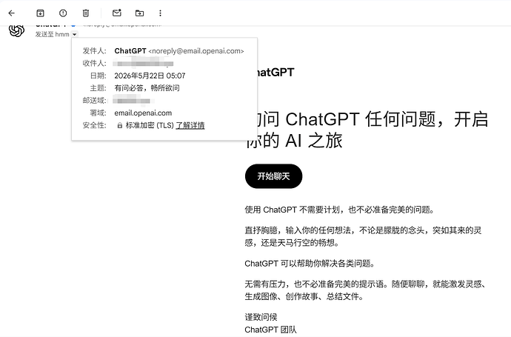511x337 pixels.
Task: Click the line ChatGPT 可以帮助你解决各类问题
Action: tap(310, 264)
